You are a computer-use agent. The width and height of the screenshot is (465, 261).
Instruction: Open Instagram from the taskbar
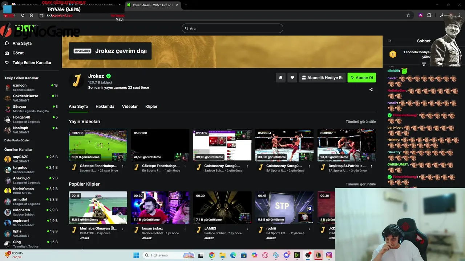point(329,255)
